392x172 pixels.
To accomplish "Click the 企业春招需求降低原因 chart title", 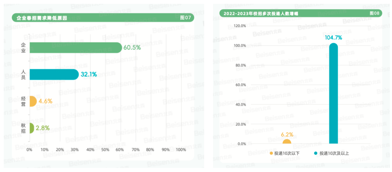I will pyautogui.click(x=42, y=18).
